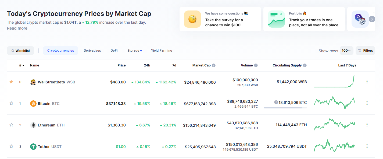The width and height of the screenshot is (383, 159).
Task: Star Bitcoin to add to watchlist
Action: 11,103
